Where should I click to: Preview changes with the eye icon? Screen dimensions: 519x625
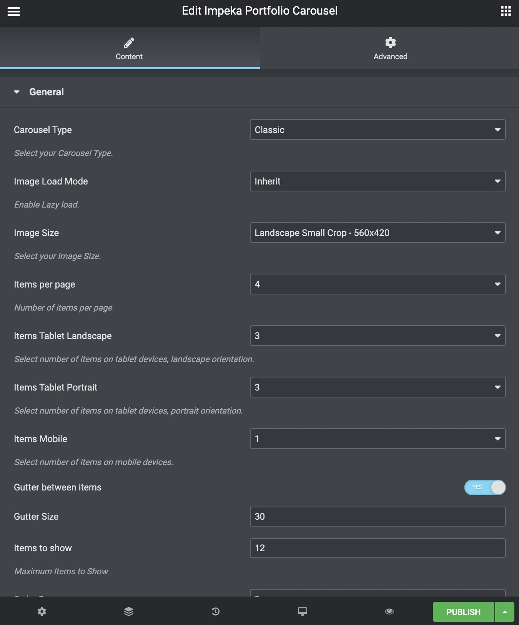pos(389,612)
